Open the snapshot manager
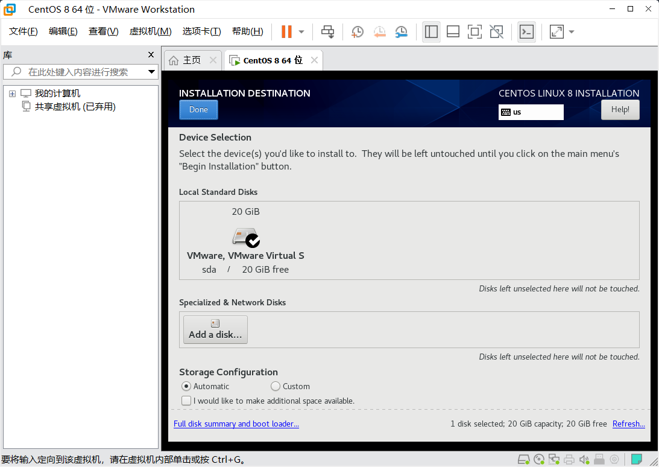Image resolution: width=659 pixels, height=467 pixels. click(x=402, y=31)
